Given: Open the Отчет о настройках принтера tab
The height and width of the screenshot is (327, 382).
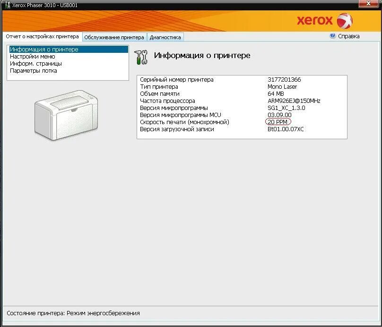Looking at the screenshot, I should pyautogui.click(x=43, y=36).
